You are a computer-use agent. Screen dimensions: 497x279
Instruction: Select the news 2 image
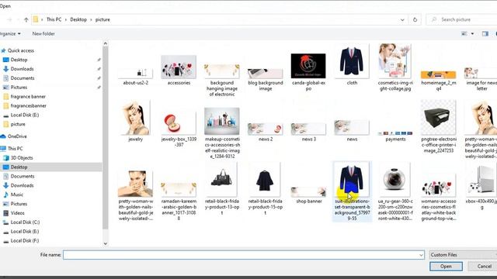click(266, 133)
